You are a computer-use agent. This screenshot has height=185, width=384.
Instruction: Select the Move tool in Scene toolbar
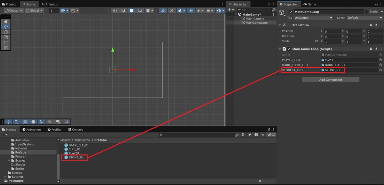5,27
